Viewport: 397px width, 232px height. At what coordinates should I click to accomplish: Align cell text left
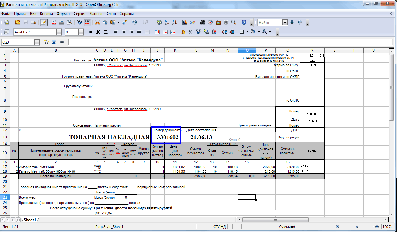(x=116, y=32)
